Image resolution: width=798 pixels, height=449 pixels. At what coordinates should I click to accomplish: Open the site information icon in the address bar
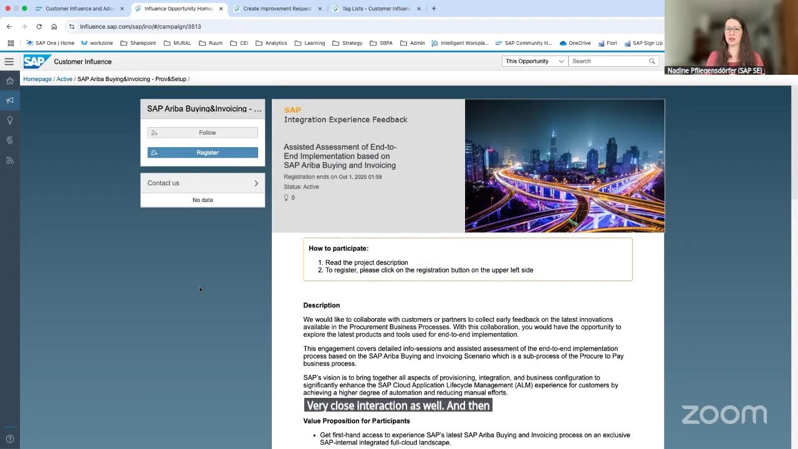(72, 27)
